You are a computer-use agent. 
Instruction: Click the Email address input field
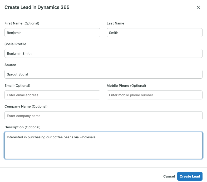coord(52,95)
